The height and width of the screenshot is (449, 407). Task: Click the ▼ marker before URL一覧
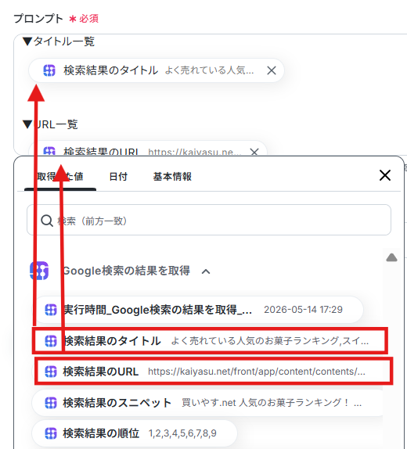[x=27, y=124]
